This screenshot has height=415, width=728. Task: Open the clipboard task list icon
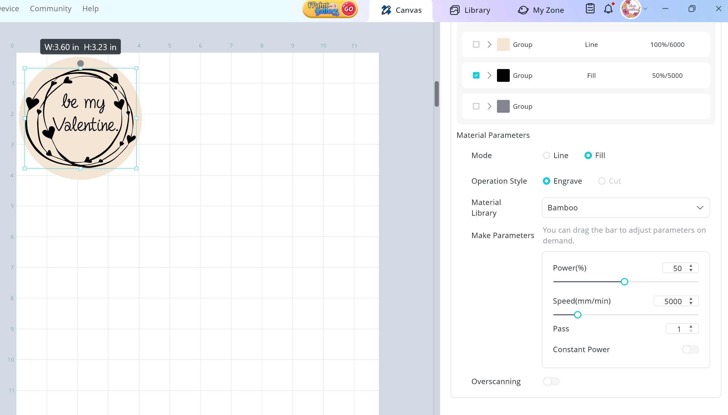pyautogui.click(x=590, y=9)
